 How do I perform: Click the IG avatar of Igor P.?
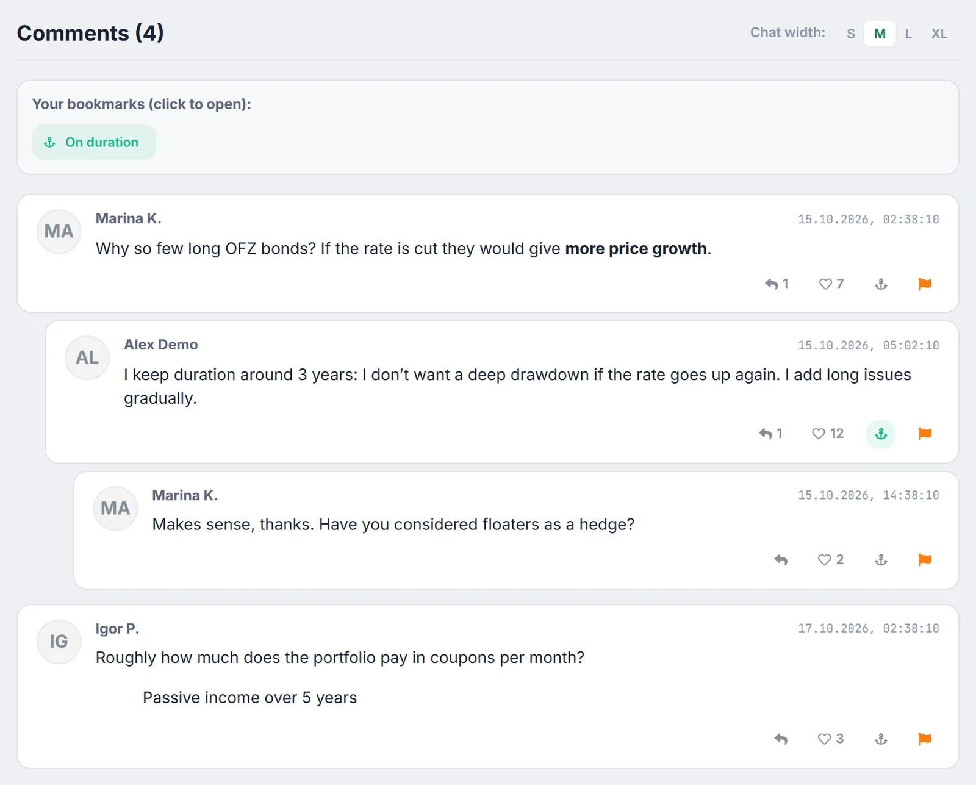(59, 642)
